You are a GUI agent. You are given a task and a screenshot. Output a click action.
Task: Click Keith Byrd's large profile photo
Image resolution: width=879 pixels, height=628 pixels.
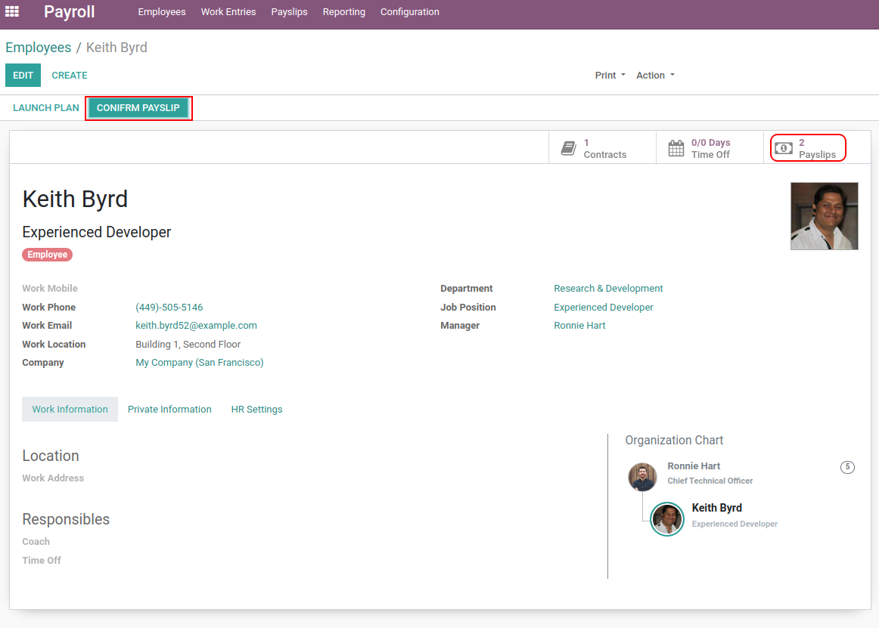pos(824,216)
